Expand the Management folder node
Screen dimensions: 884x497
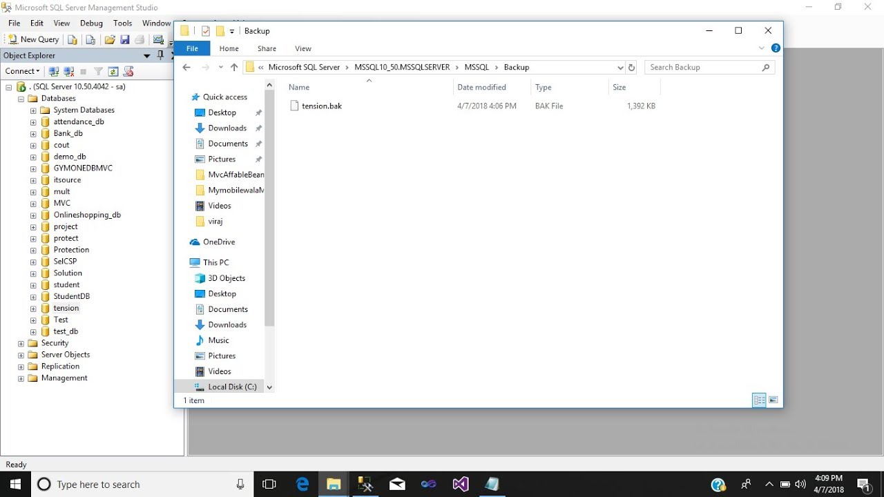tap(21, 378)
